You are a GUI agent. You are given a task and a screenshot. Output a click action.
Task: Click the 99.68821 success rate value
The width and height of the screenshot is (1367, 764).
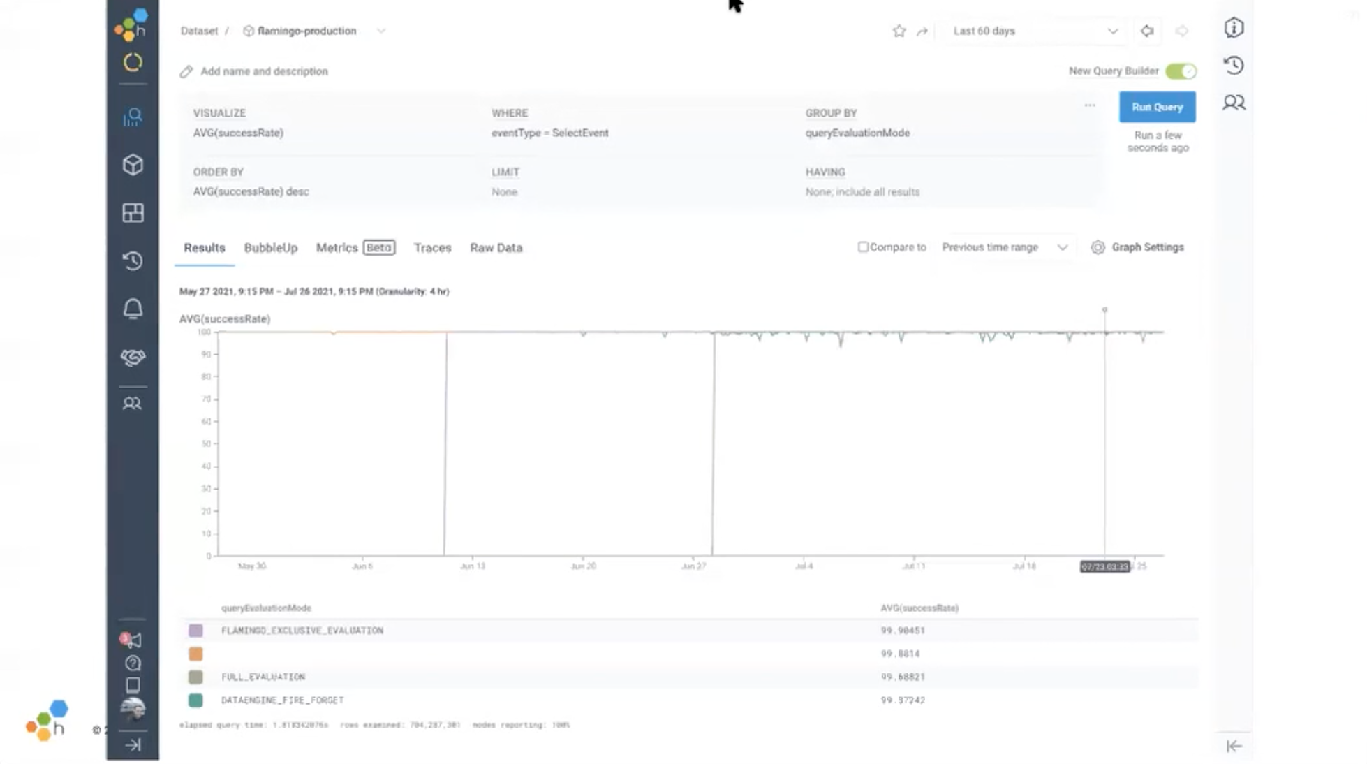(x=903, y=677)
